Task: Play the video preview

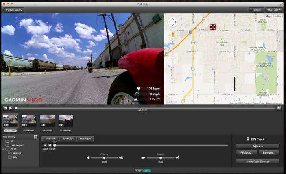Action: [x=11, y=108]
